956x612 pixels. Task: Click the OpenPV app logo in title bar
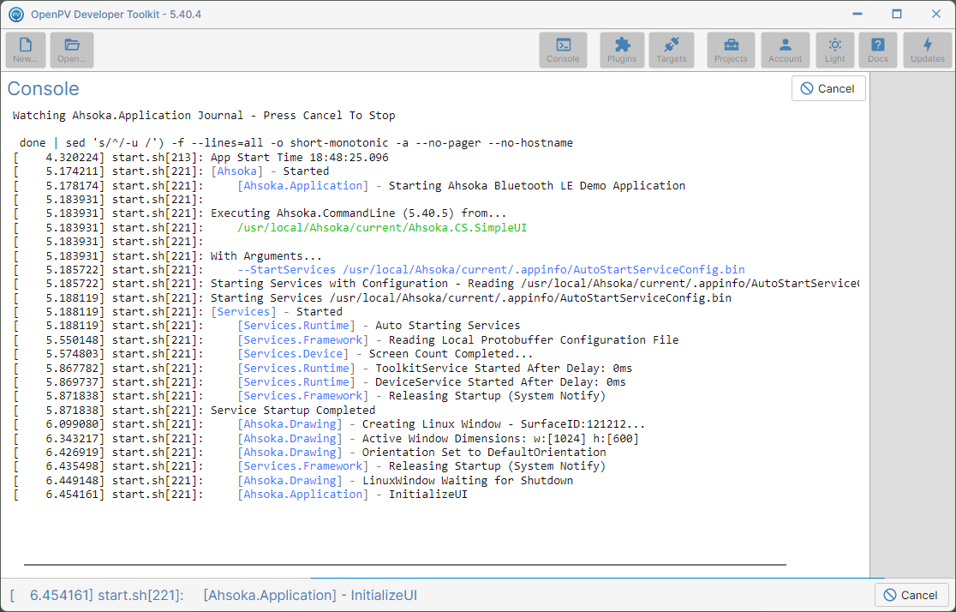[16, 14]
